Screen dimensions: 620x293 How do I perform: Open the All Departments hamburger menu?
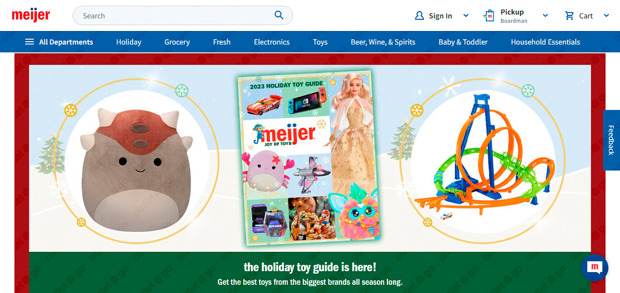pyautogui.click(x=29, y=42)
